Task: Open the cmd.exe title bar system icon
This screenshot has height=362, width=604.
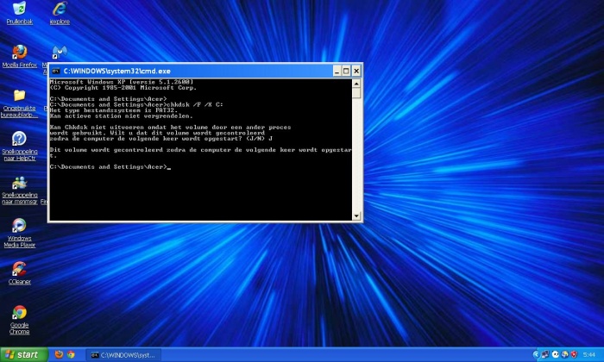Action: pos(56,72)
